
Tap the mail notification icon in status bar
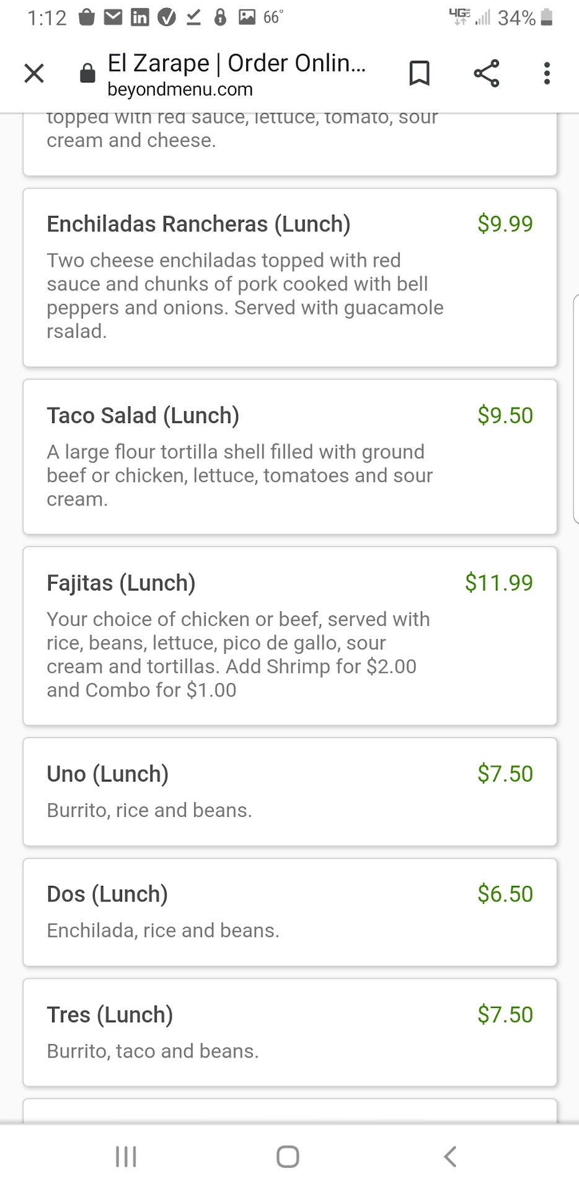click(113, 17)
